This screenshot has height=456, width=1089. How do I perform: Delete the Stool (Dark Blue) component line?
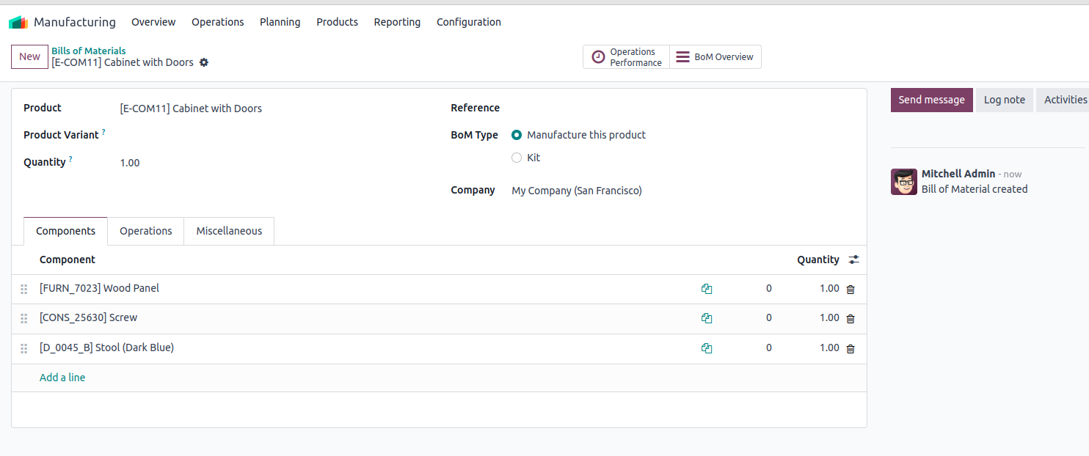coord(851,348)
